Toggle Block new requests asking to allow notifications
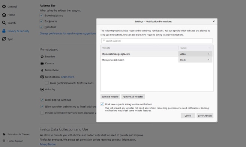This screenshot has width=246, height=147. pos(102,104)
